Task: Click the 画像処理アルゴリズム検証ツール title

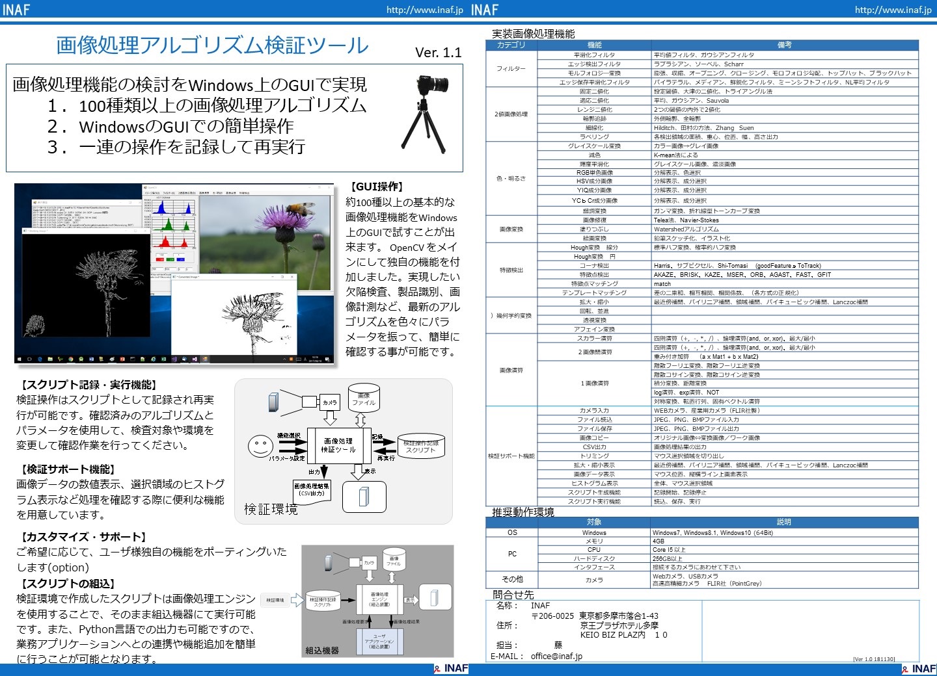Action: [213, 45]
